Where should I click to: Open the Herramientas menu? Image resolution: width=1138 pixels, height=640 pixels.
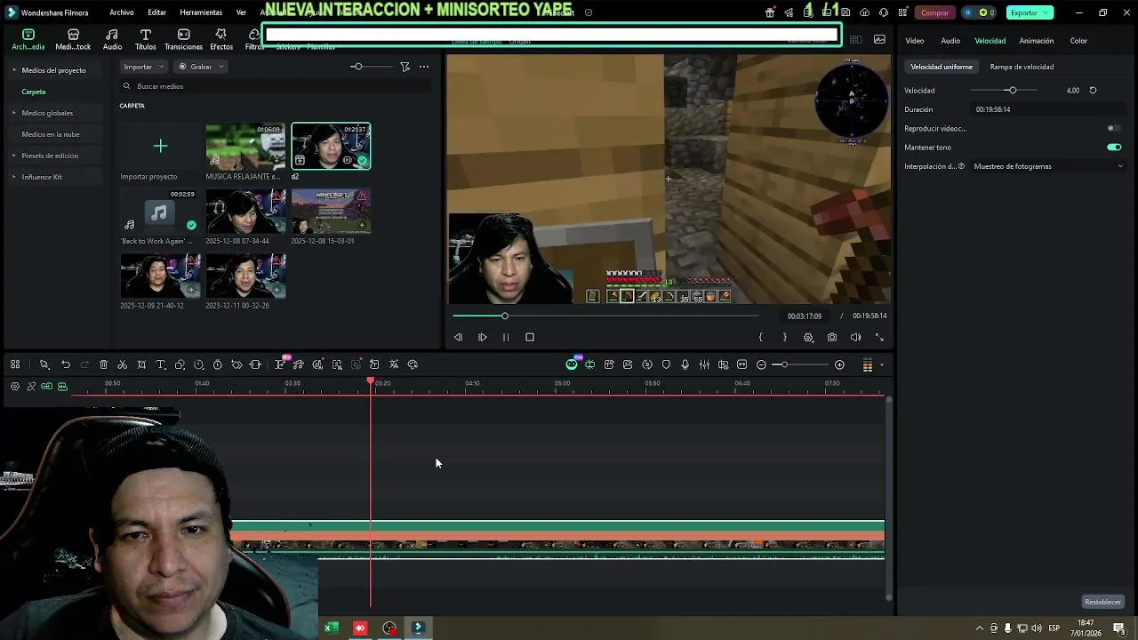coord(201,12)
